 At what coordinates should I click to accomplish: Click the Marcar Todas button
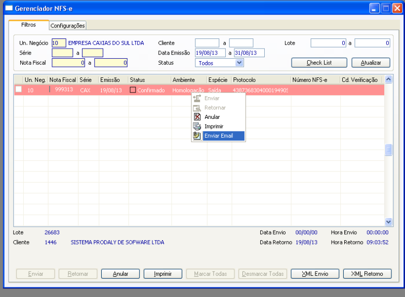tap(210, 274)
